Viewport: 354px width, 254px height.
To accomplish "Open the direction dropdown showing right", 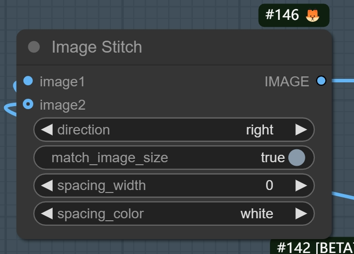I will click(x=260, y=130).
